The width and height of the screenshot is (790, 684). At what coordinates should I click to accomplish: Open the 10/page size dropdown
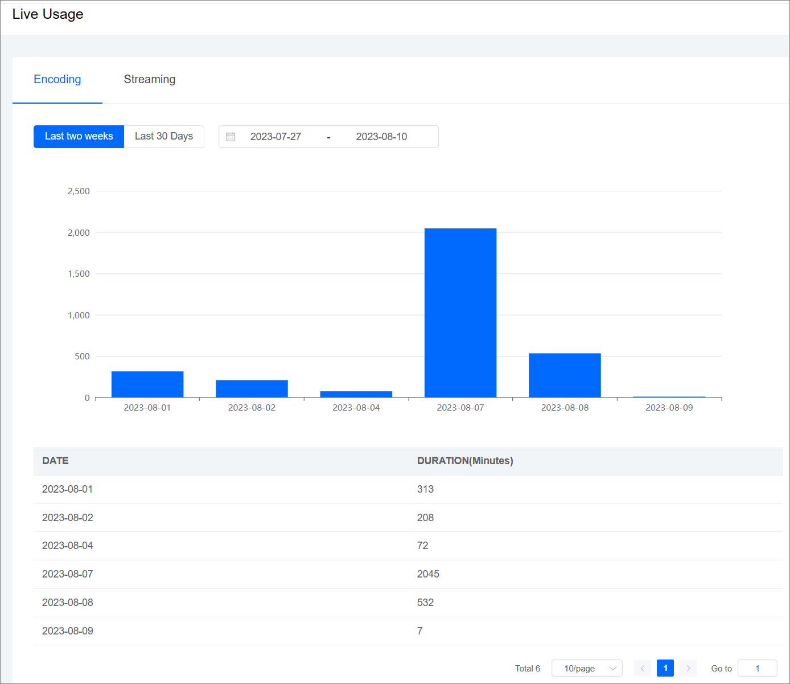(587, 668)
